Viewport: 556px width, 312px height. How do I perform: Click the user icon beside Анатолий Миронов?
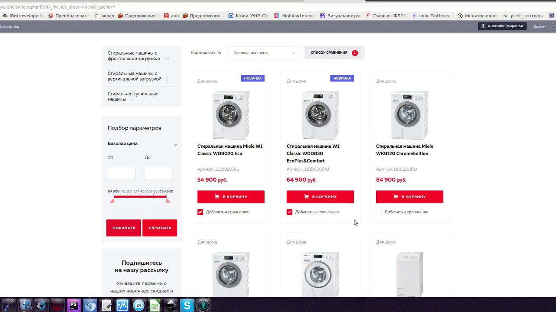483,26
